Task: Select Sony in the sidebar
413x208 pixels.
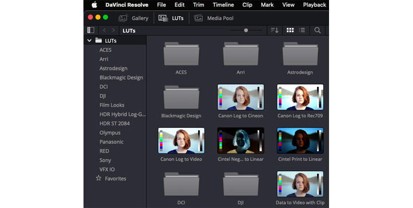Action: pos(105,160)
